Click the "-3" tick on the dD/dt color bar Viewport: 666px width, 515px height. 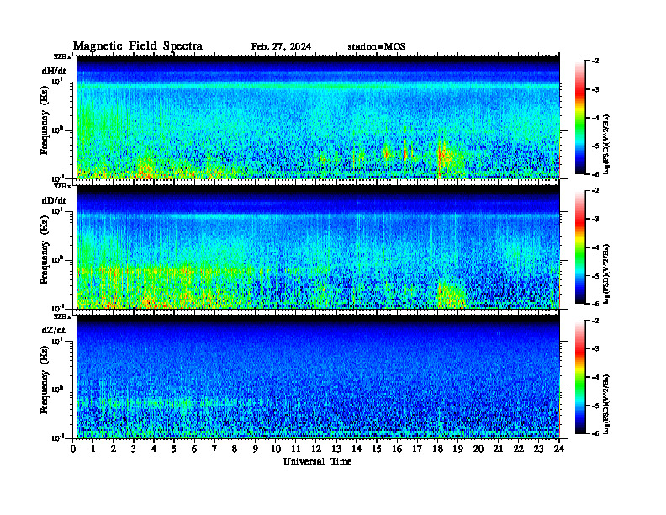(595, 219)
